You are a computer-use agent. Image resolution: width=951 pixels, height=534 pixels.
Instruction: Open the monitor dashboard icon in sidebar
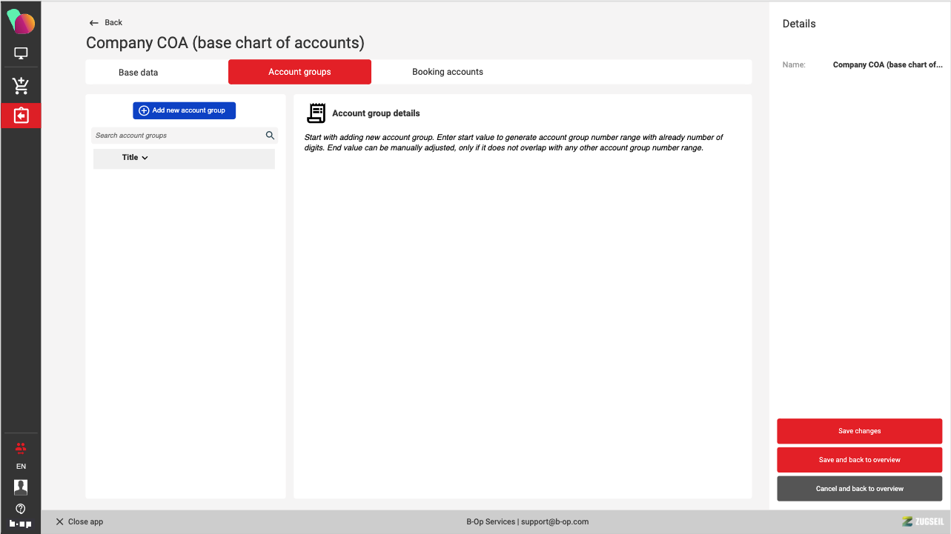tap(21, 53)
